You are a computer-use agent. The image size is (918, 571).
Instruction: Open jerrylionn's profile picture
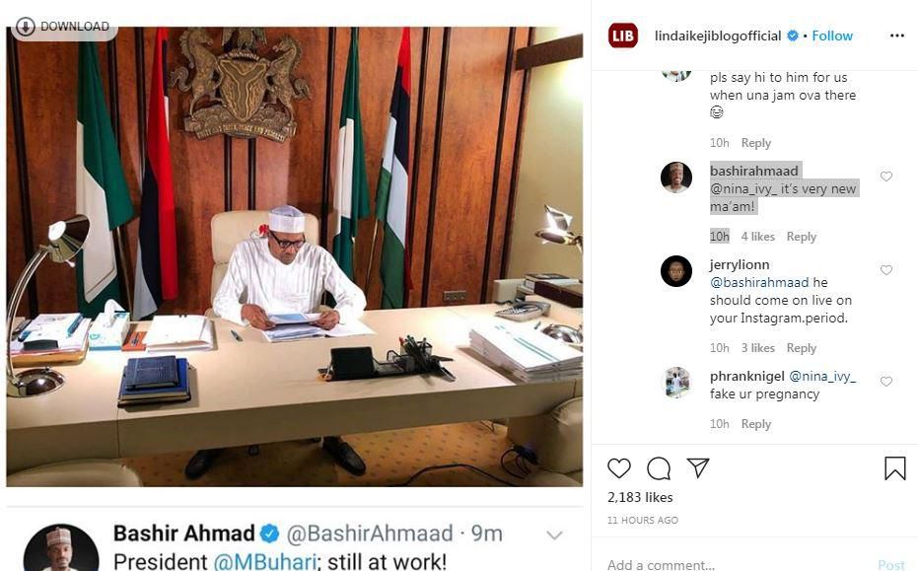tap(676, 272)
